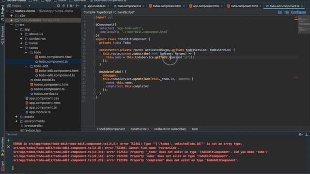
Task: Expand the e2e folder
Action: [x=12, y=15]
